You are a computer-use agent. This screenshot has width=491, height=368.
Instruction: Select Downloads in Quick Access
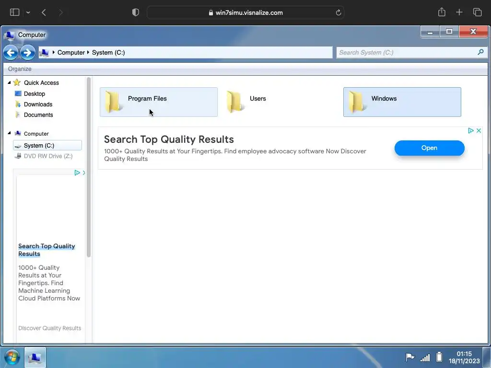(x=38, y=104)
